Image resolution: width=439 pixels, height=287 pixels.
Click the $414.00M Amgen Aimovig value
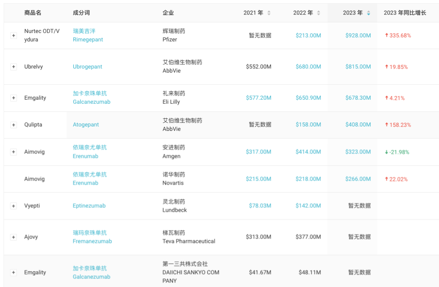(x=308, y=152)
